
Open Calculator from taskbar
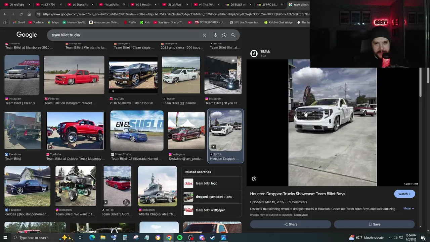(125, 238)
